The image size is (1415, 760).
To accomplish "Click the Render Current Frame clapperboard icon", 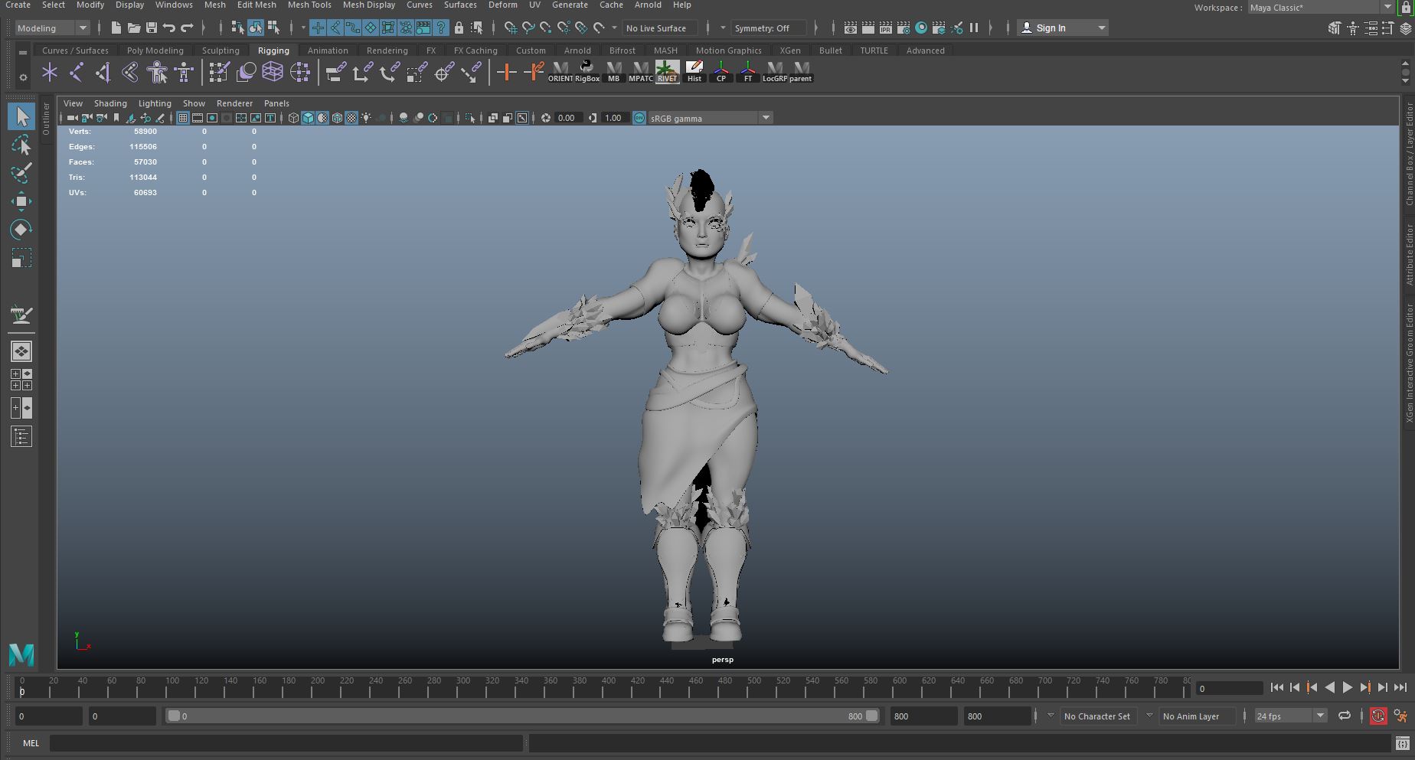I will 868,28.
